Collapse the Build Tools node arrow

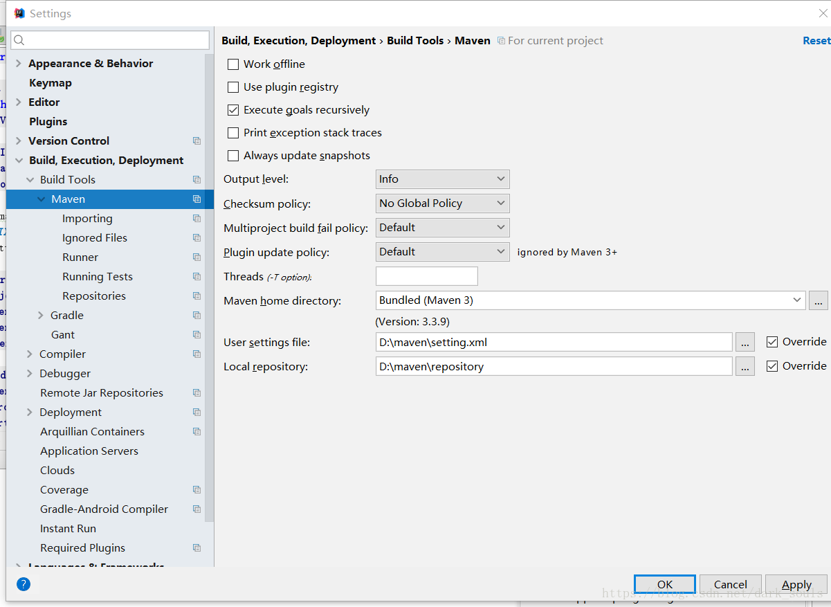tap(30, 179)
